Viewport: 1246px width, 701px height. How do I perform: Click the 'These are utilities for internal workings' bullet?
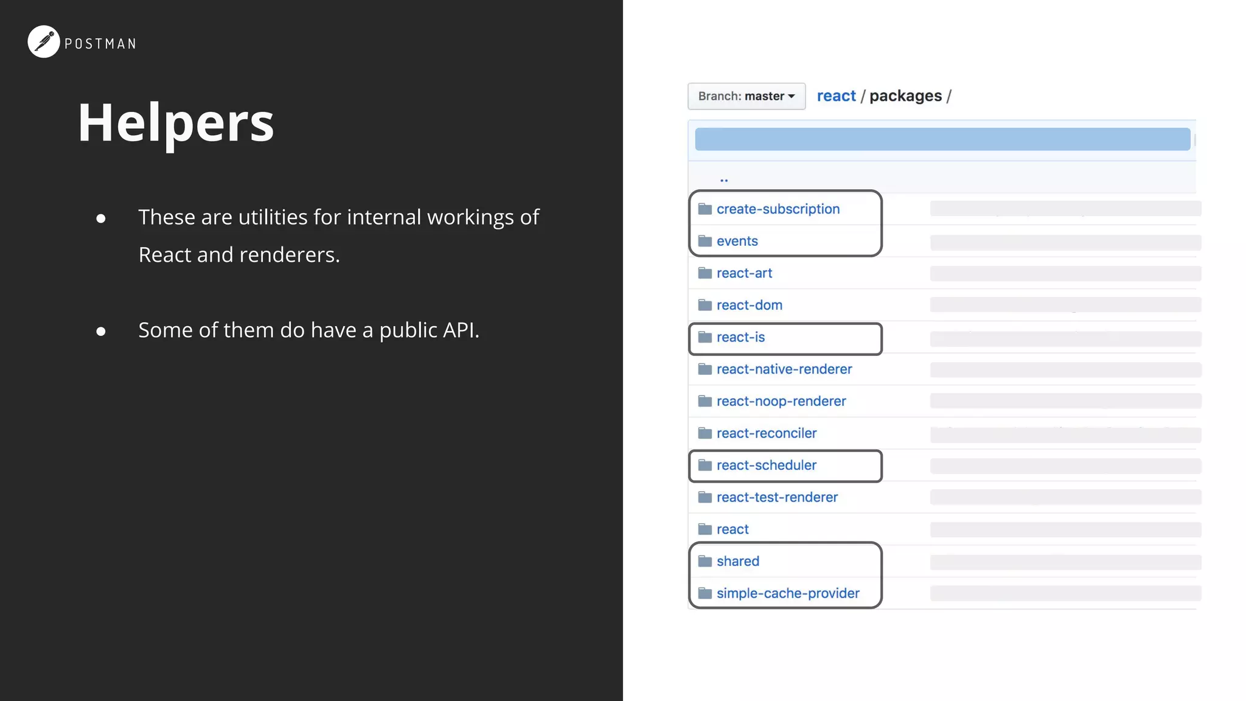pyautogui.click(x=339, y=236)
